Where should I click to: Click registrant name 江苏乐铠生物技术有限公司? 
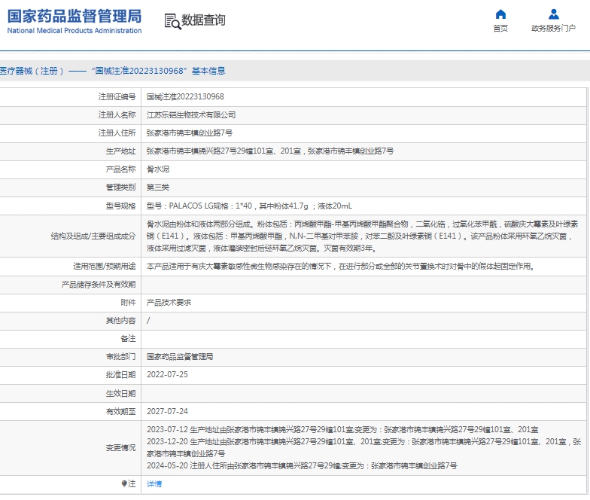pos(190,114)
